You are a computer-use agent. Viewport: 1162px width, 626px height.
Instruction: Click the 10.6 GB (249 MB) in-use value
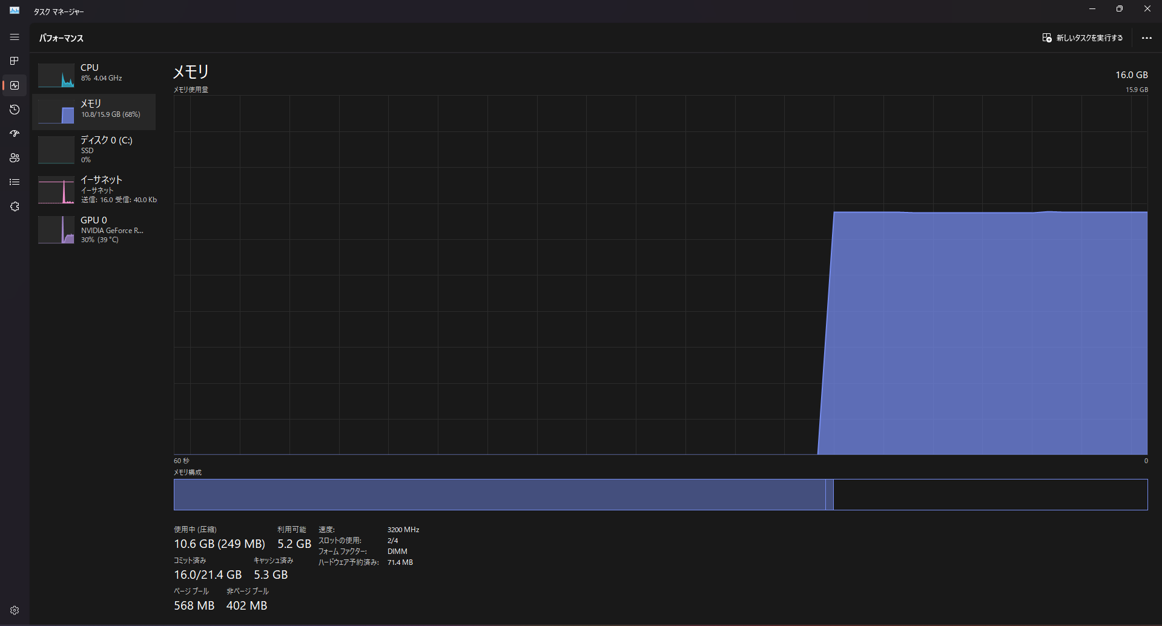click(x=219, y=544)
